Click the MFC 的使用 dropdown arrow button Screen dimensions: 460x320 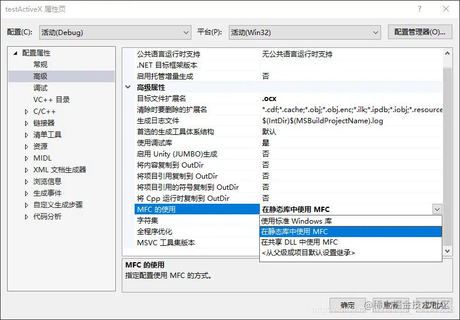point(437,210)
